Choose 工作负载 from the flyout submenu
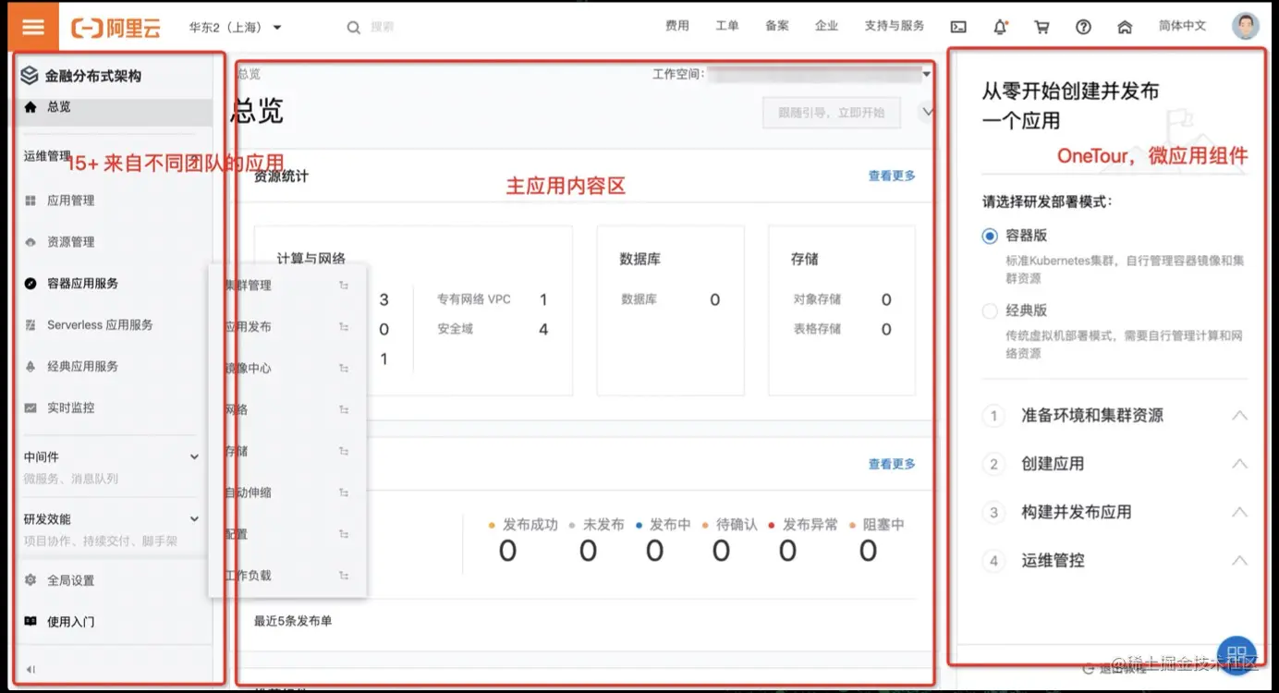The image size is (1279, 693). click(248, 576)
